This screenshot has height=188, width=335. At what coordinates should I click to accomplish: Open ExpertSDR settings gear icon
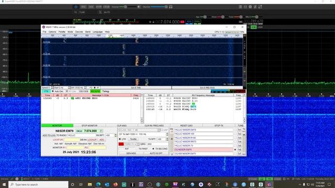(250, 7)
